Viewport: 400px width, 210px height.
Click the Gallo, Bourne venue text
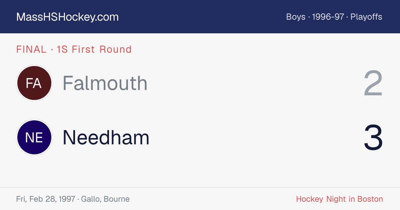tap(105, 199)
